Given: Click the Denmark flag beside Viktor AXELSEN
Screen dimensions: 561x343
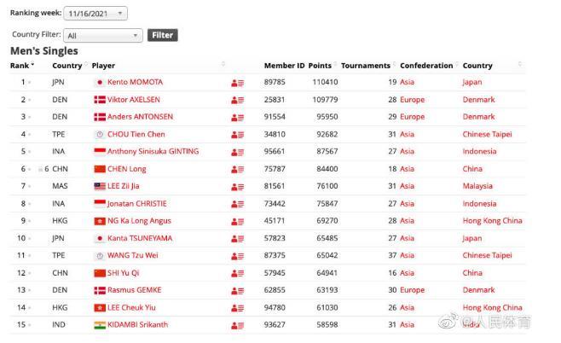Looking at the screenshot, I should pos(100,100).
